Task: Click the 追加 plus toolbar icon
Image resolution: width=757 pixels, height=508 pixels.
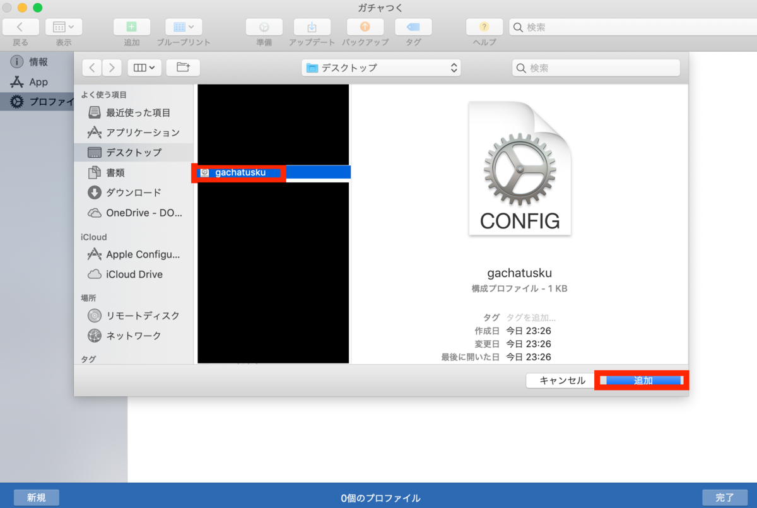Action: pos(132,27)
